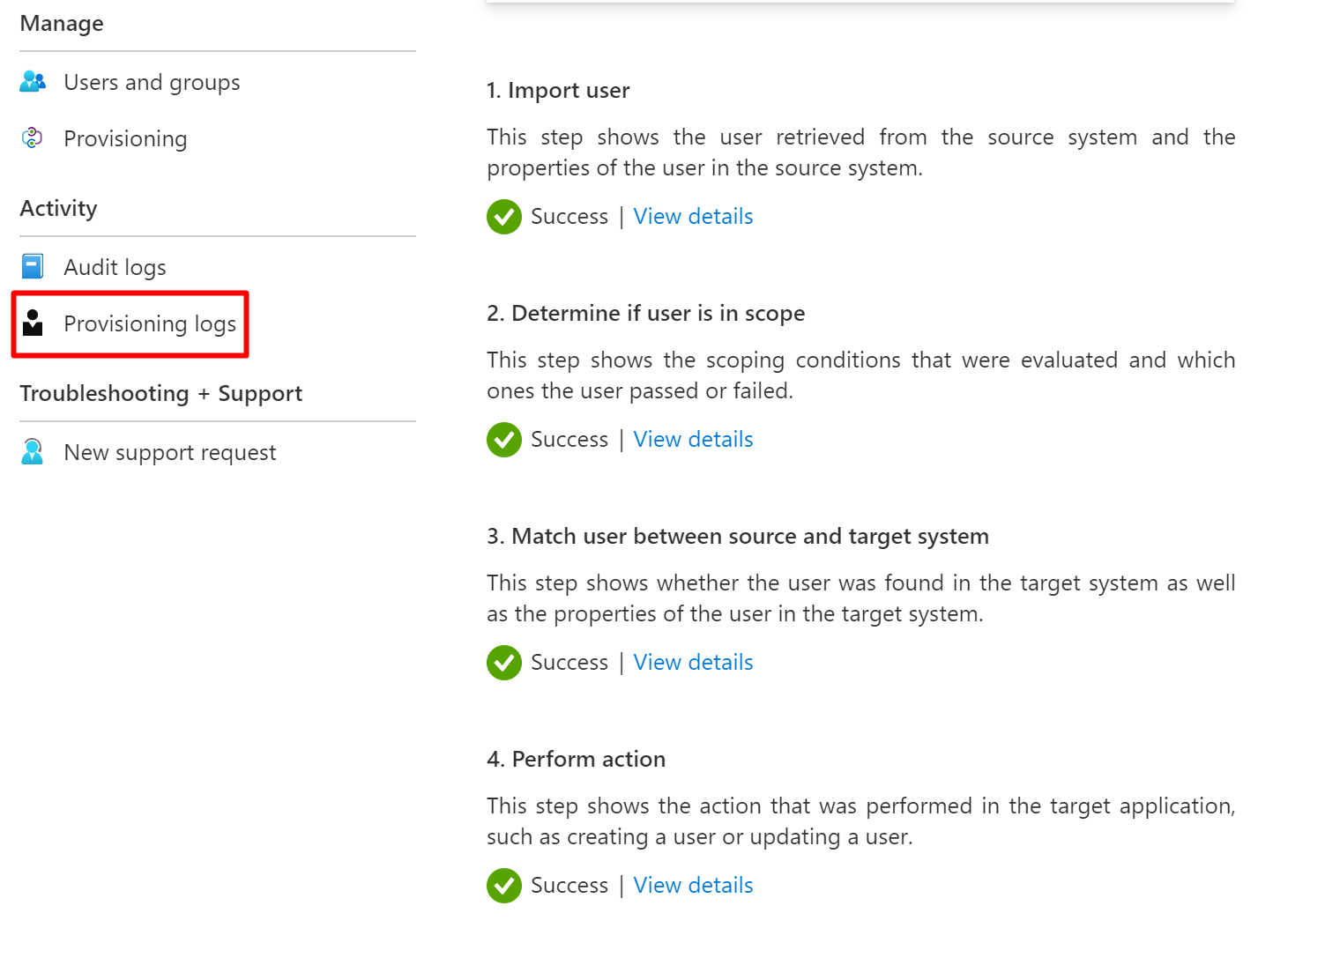Click the Troubleshooting + Support section header
Image resolution: width=1325 pixels, height=980 pixels.
coord(161,394)
